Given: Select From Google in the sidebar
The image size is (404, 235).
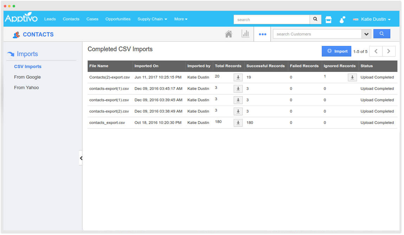Looking at the screenshot, I should pyautogui.click(x=27, y=77).
